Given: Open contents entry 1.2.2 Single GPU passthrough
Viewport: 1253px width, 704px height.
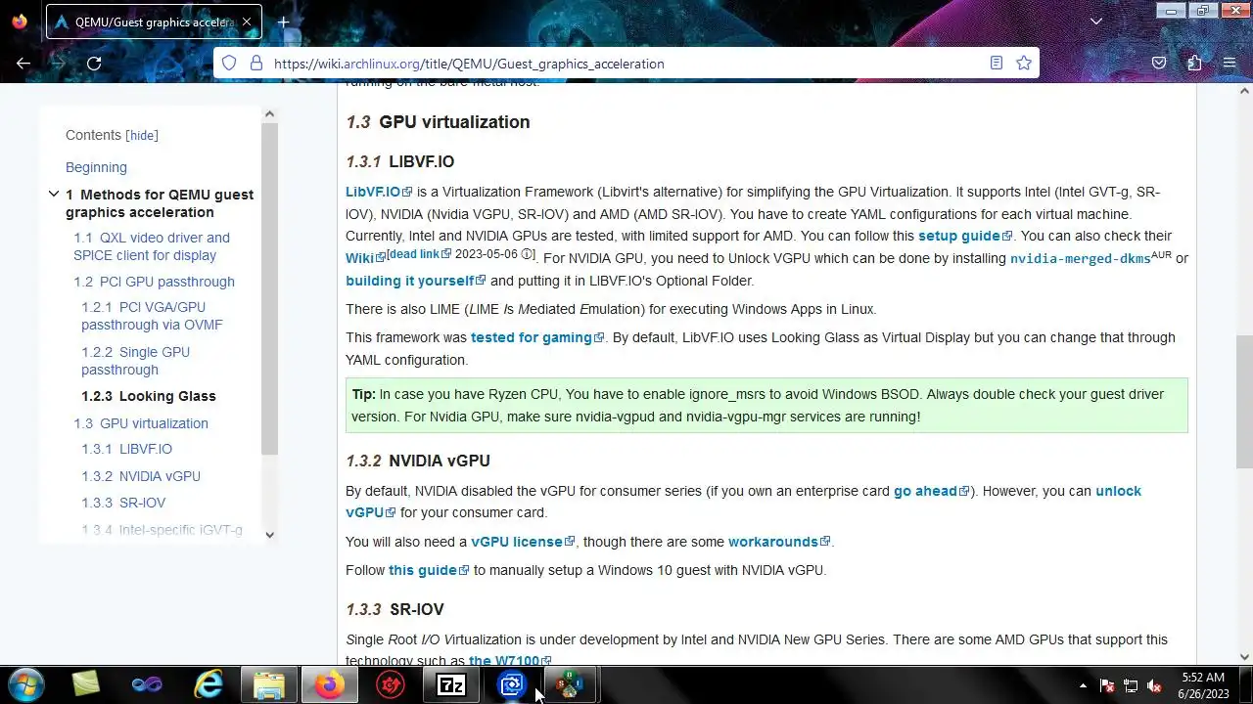Looking at the screenshot, I should (x=135, y=361).
